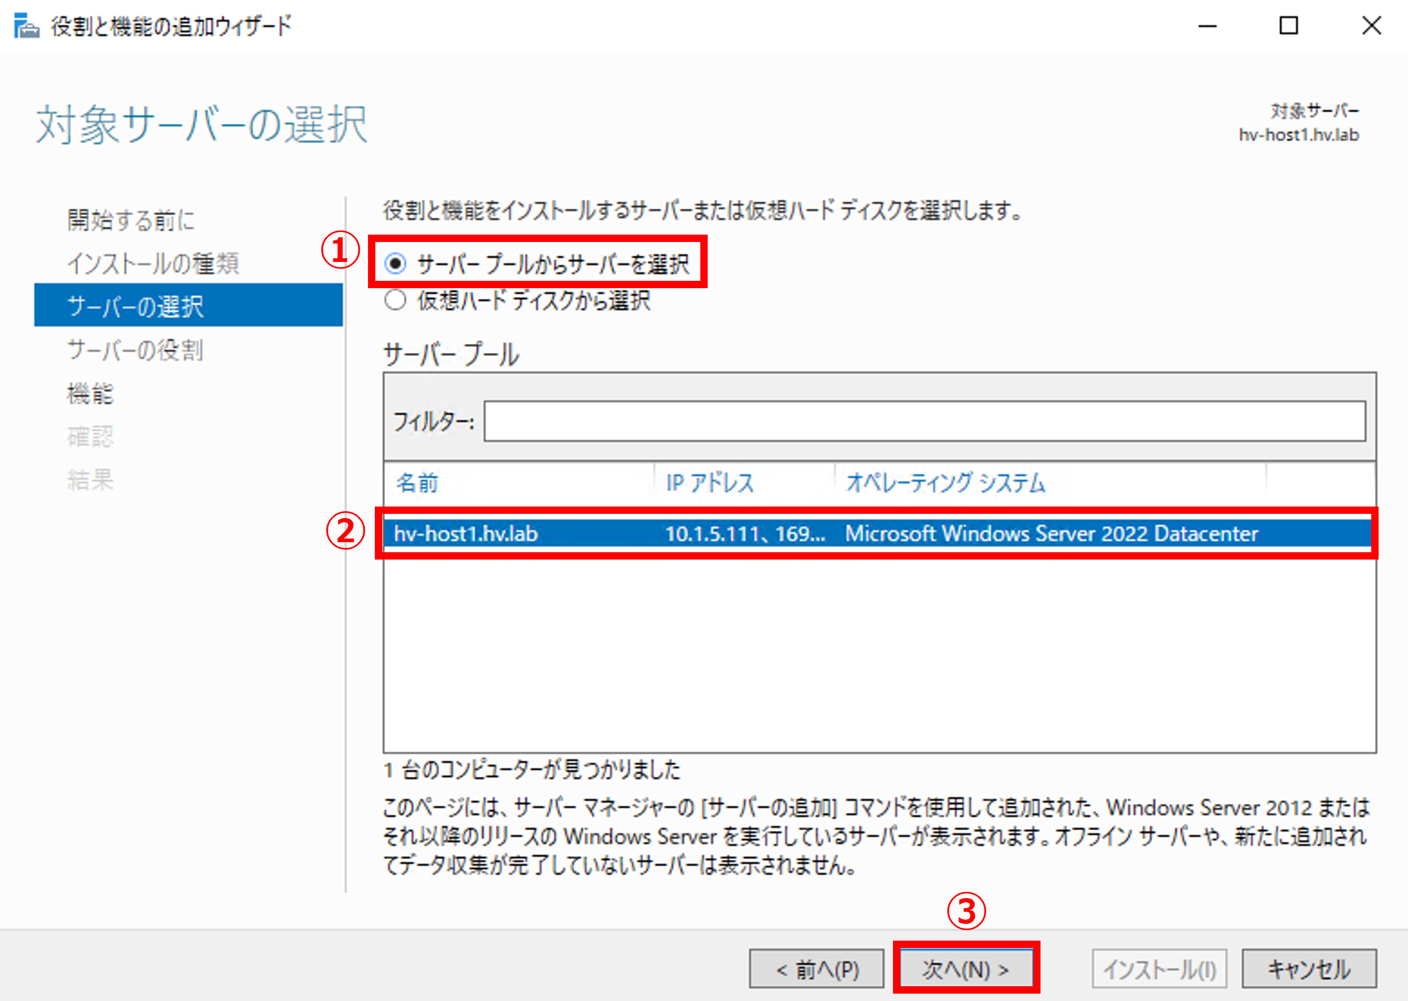Click the インストール(I) button
Viewport: 1408px width, 1001px height.
[x=1159, y=970]
